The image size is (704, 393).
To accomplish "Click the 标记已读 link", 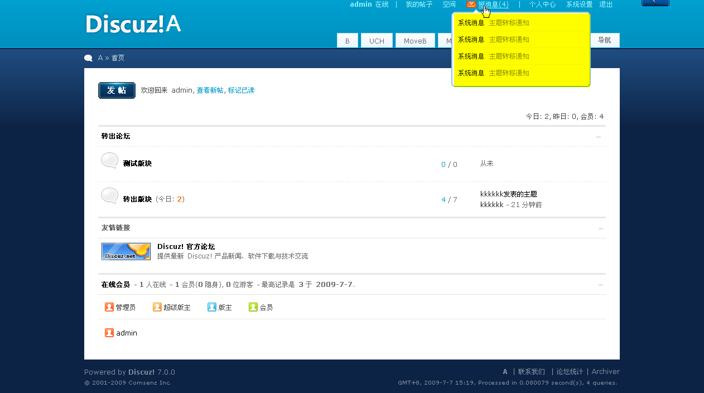I will pyautogui.click(x=241, y=90).
